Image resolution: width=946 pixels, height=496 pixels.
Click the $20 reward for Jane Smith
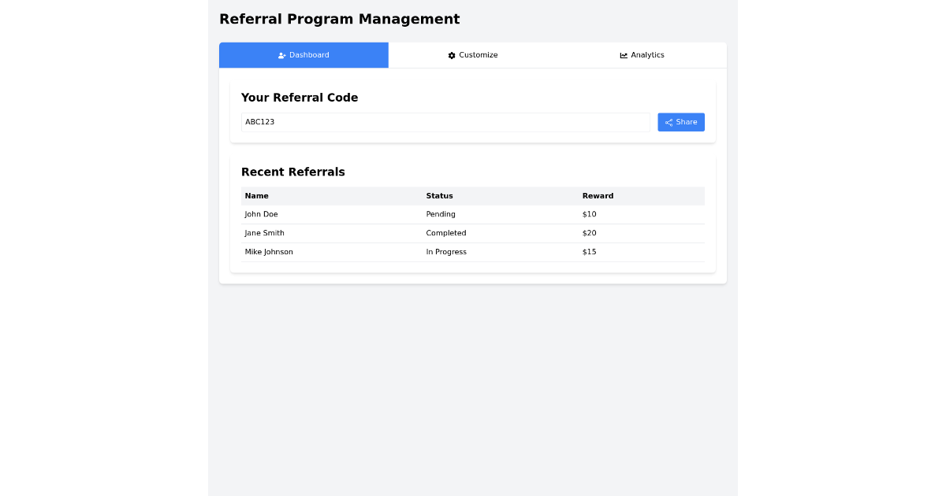[x=590, y=233]
